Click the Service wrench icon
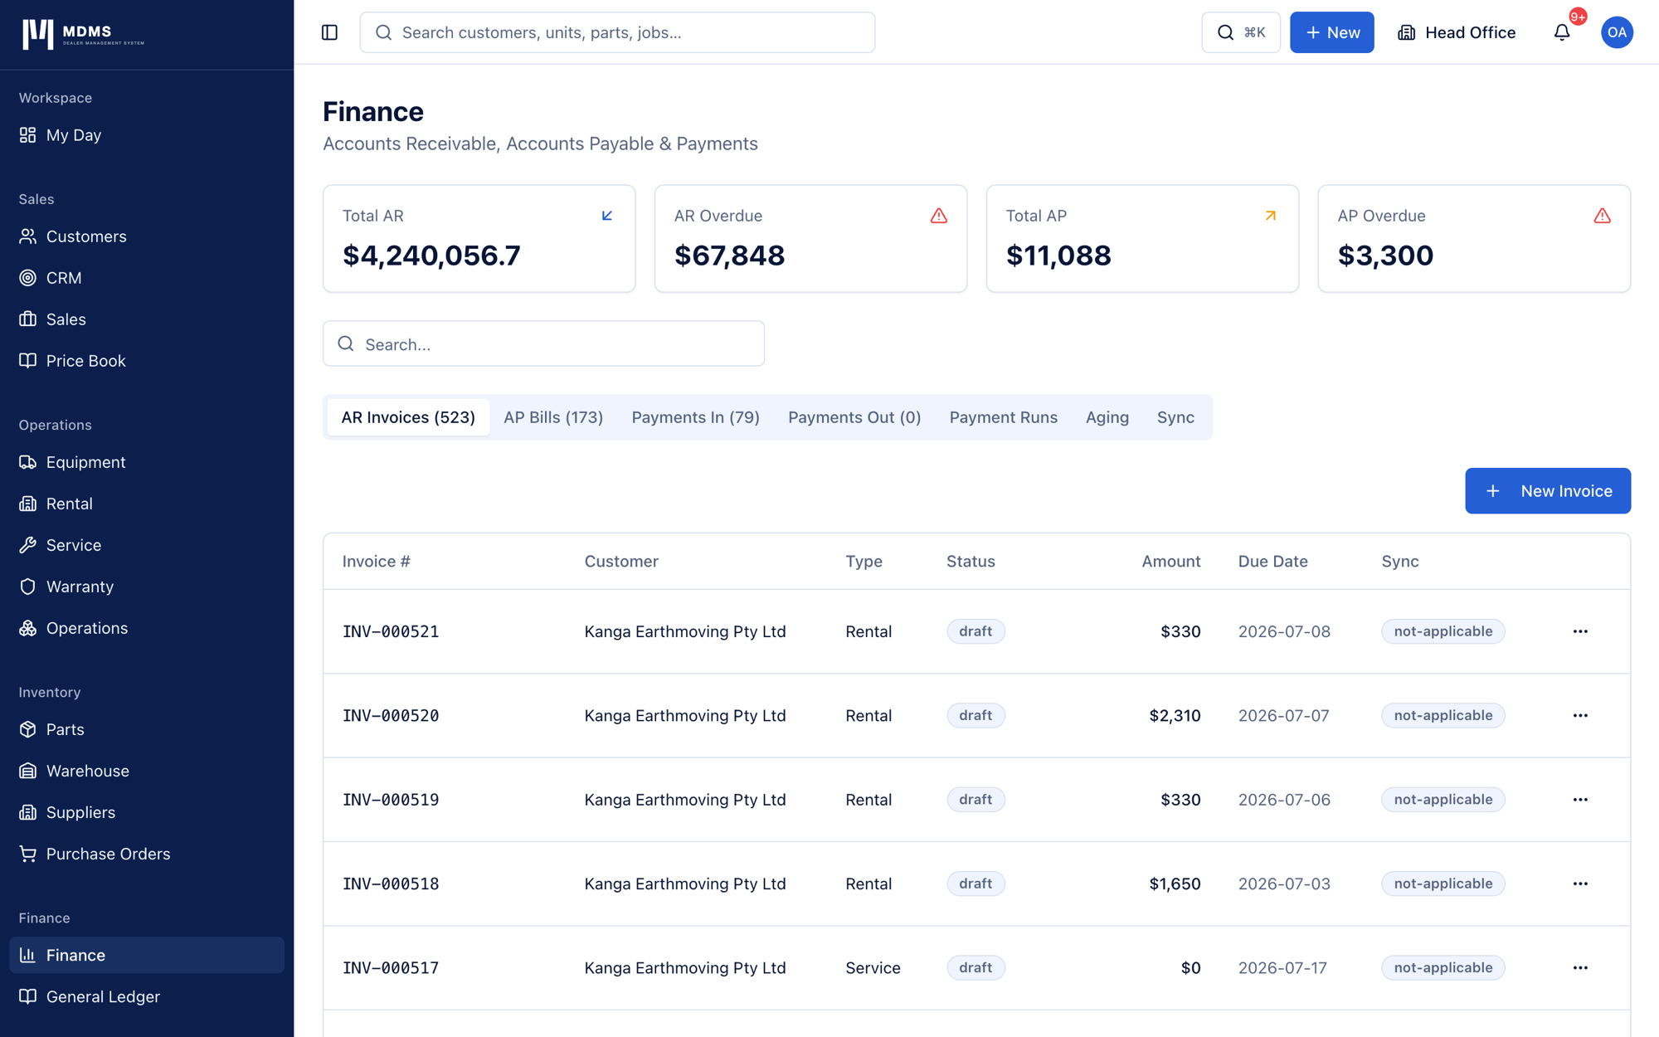This screenshot has width=1659, height=1037. 28,545
